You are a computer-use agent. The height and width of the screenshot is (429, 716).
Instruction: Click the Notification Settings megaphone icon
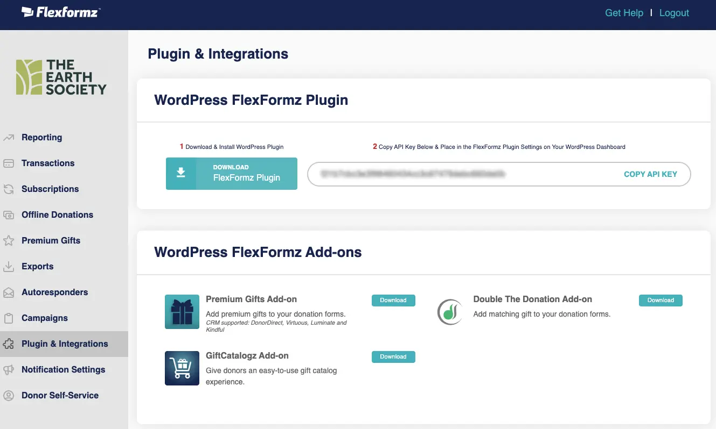pyautogui.click(x=9, y=370)
